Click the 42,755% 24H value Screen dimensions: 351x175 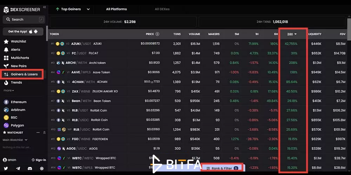click(x=291, y=44)
